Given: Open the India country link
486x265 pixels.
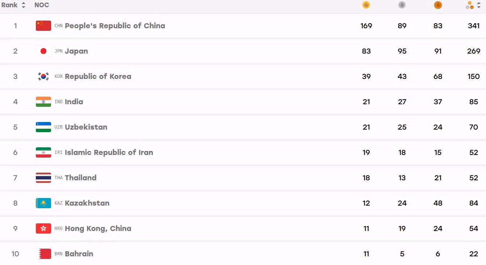Looking at the screenshot, I should [74, 102].
